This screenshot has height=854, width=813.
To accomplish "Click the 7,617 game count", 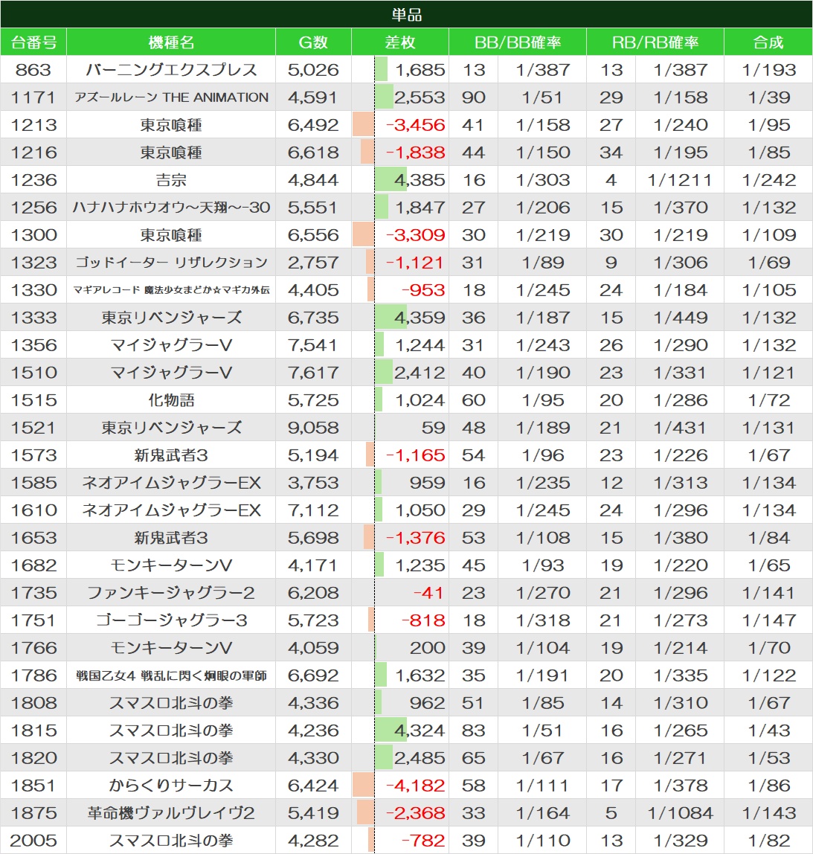I will click(x=313, y=373).
